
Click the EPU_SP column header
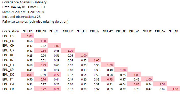click(x=121, y=31)
